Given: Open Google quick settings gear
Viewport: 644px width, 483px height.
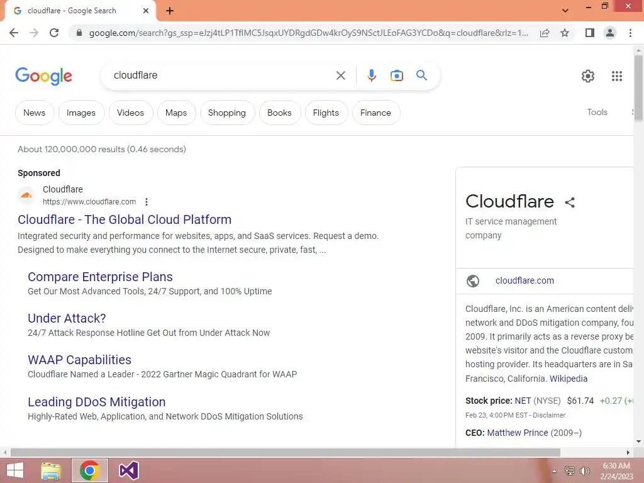Looking at the screenshot, I should (588, 76).
